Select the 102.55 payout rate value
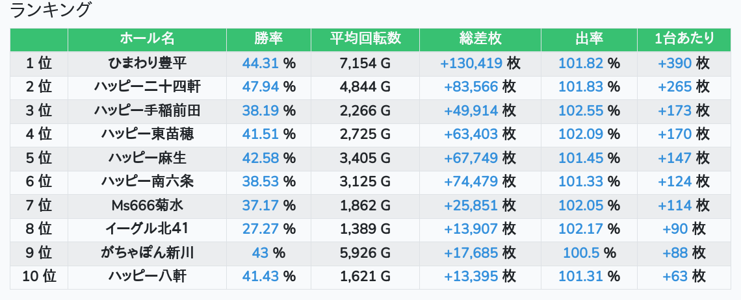741x300 pixels. coord(580,111)
